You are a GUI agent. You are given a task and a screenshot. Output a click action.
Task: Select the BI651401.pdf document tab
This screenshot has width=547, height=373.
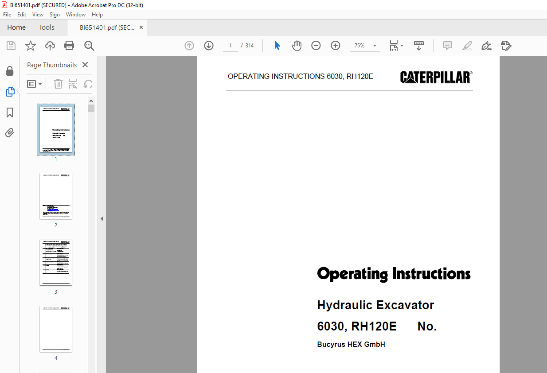point(107,27)
